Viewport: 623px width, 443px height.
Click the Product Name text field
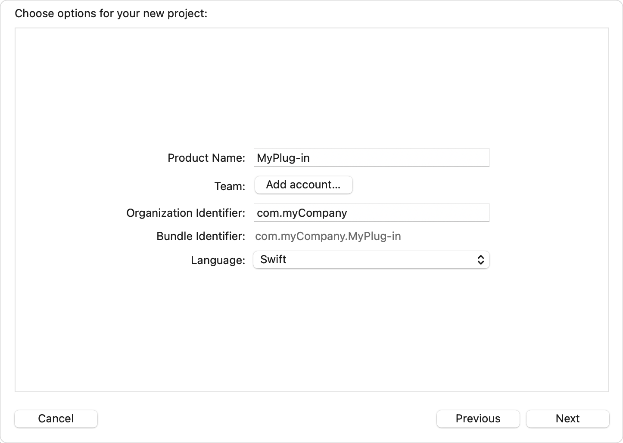click(371, 157)
